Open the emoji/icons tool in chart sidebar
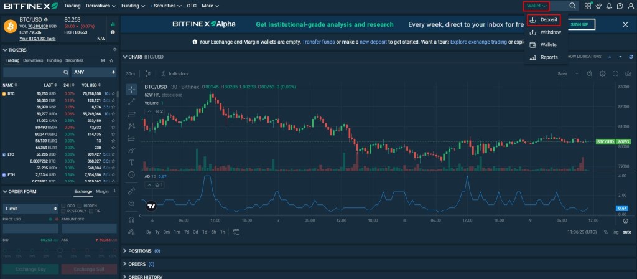 131,174
